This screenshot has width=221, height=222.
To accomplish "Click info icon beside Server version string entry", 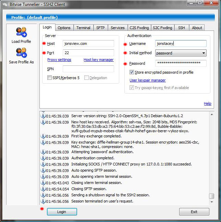I will tap(43, 116).
